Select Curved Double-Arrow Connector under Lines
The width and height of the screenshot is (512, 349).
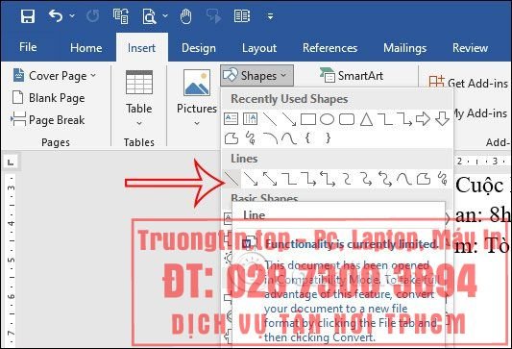tap(385, 179)
